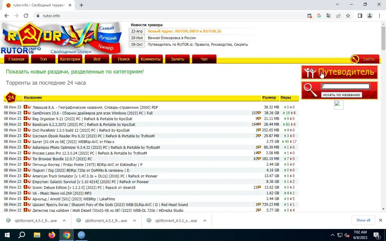Open torrent 'Балет [01-04 из 08]'
386x241 pixels.
pos(73,142)
